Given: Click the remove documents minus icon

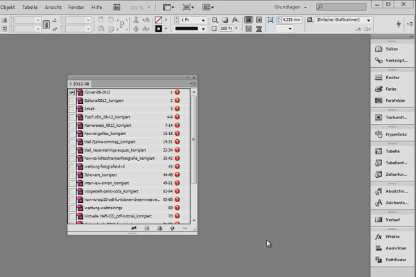Looking at the screenshot, I should point(185,229).
